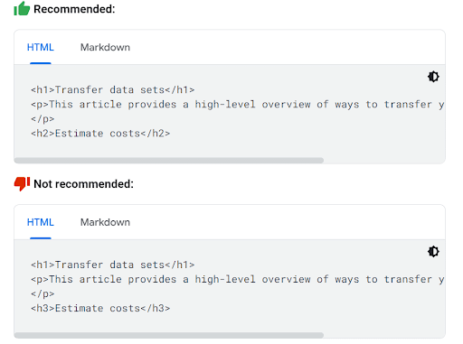Viewport: 463px width, 344px height.
Task: Click closing </p> tag in Not recommended code block
Action: [x=43, y=293]
